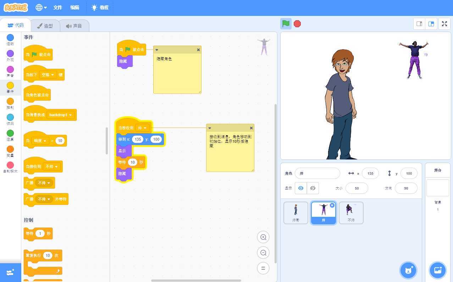Screen dimensions: 453x282
Task: Enter full screen stage mode
Action: (x=444, y=24)
